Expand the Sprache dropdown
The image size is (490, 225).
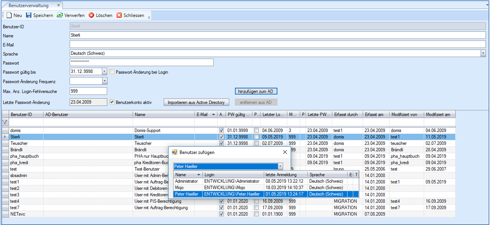[x=483, y=53]
